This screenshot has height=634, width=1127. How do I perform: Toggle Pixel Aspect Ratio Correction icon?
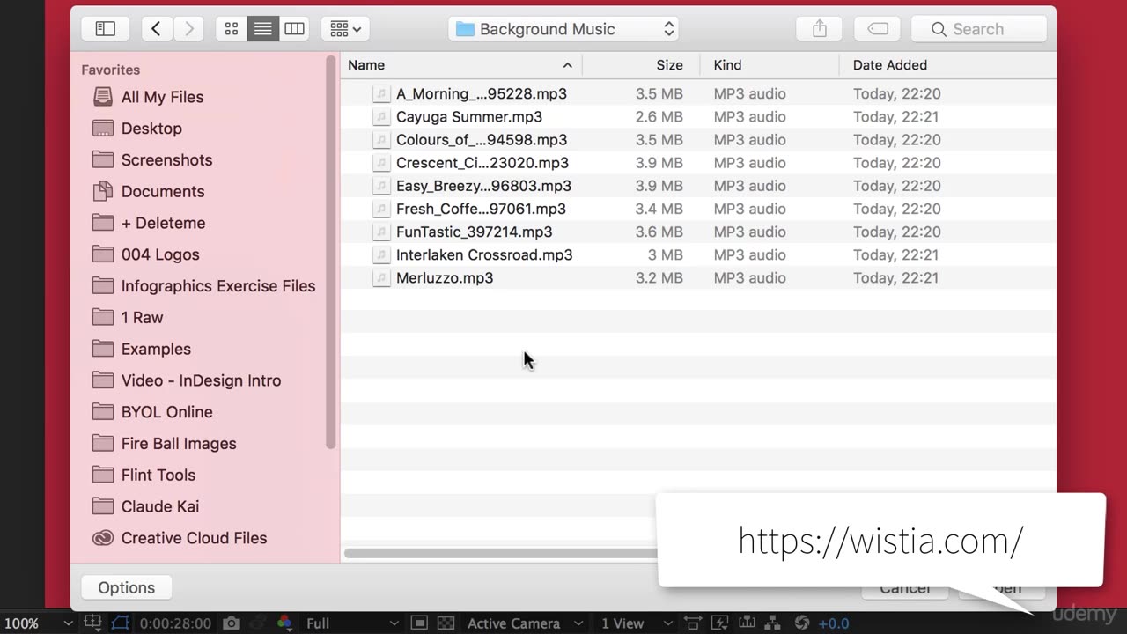693,623
